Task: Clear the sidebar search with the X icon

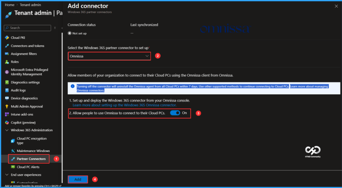Action: click(x=55, y=28)
